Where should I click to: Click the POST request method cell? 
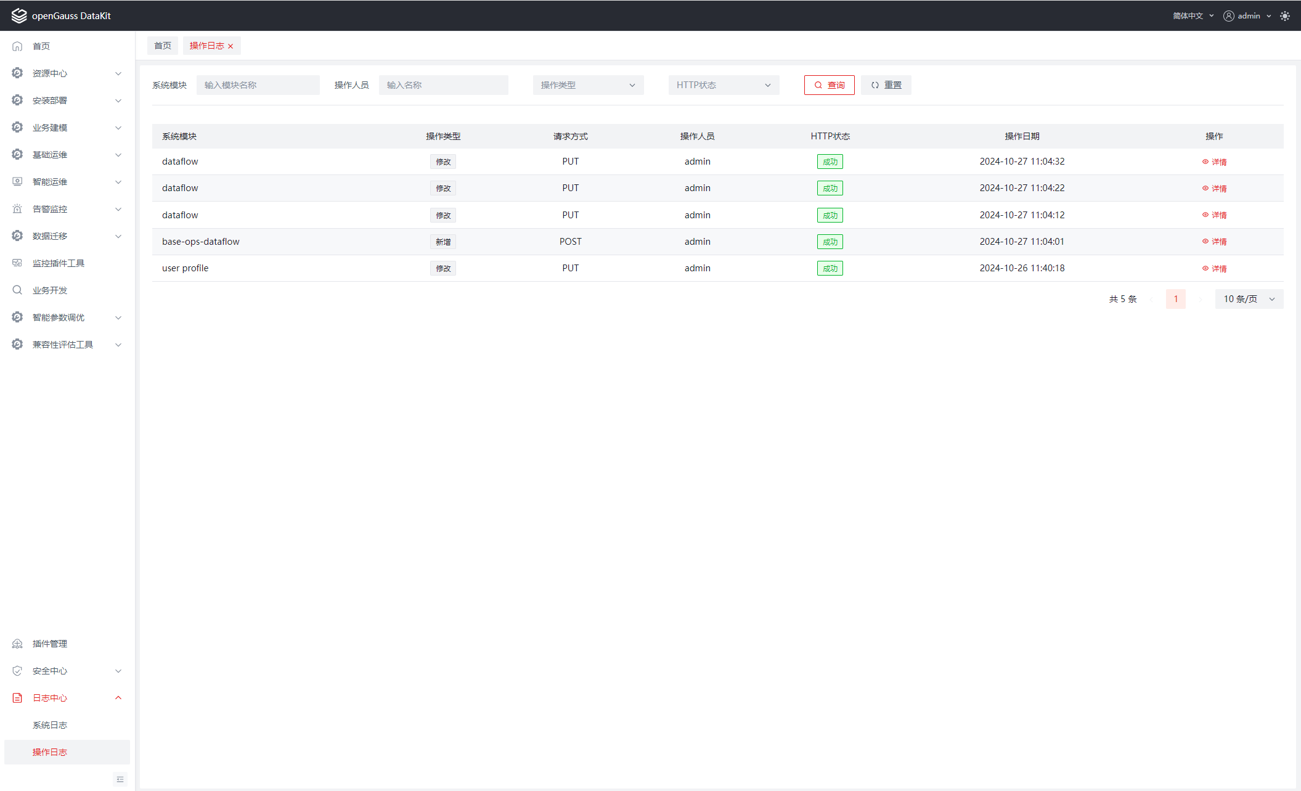point(571,242)
